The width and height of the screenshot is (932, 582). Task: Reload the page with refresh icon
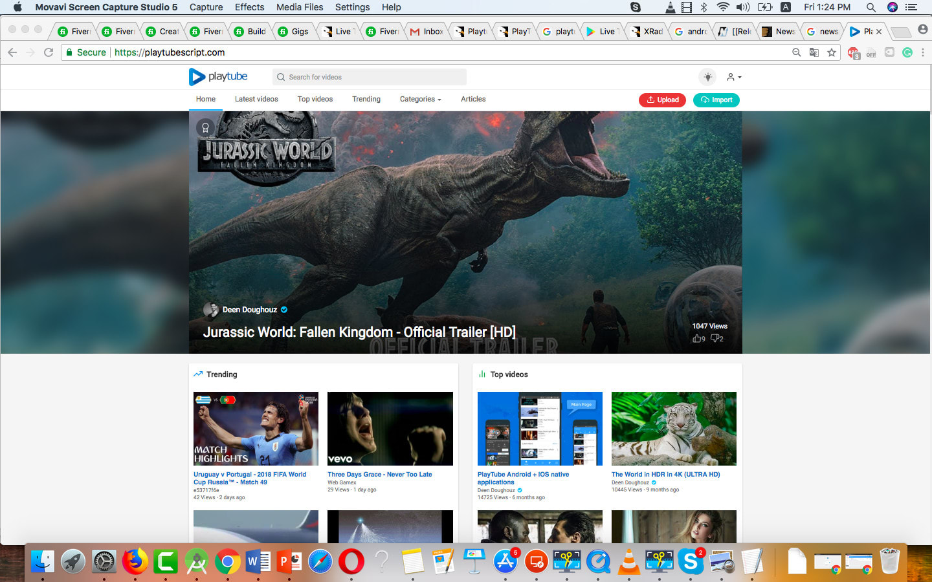[49, 52]
